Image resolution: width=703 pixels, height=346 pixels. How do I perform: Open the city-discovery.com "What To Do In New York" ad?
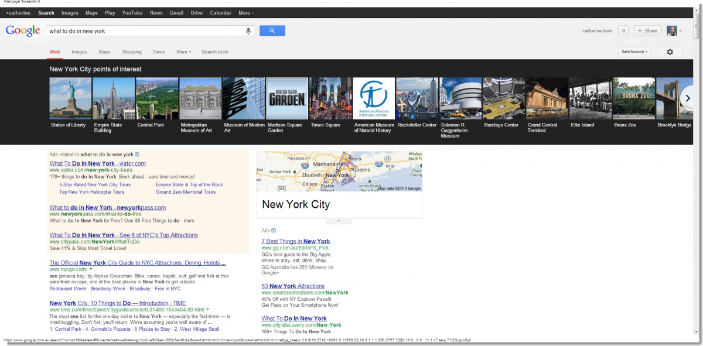pyautogui.click(x=294, y=318)
